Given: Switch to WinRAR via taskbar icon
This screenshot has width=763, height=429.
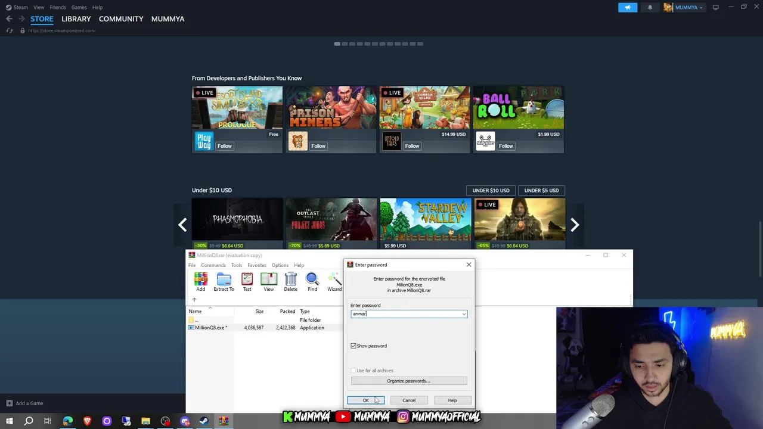Looking at the screenshot, I should [x=224, y=421].
